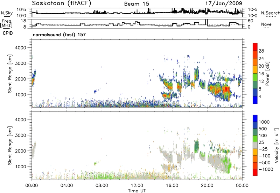Click the "28" label on the power scale

click(x=261, y=51)
